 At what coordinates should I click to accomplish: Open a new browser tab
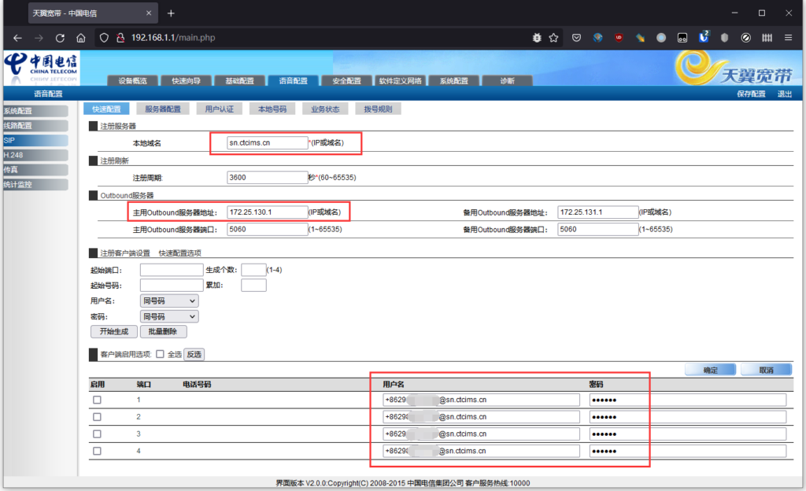click(171, 13)
